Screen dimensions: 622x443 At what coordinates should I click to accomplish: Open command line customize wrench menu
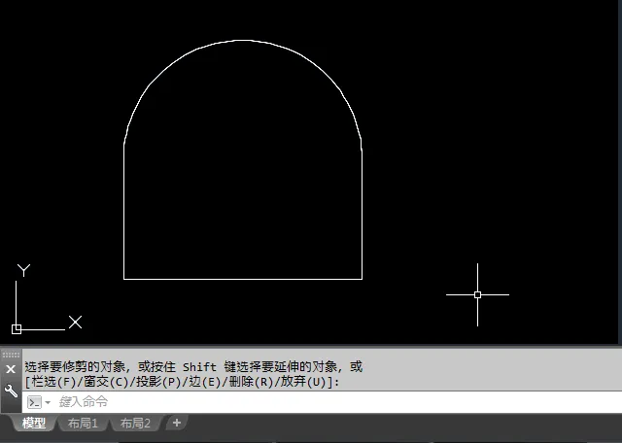(11, 391)
